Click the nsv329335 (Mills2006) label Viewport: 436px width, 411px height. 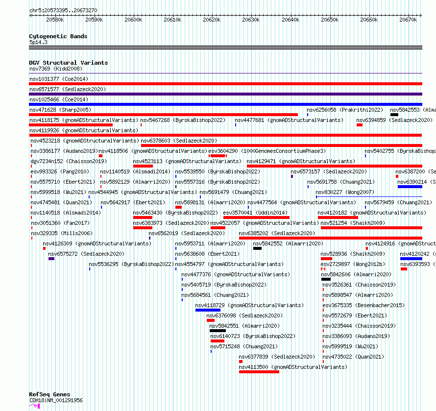(62, 233)
